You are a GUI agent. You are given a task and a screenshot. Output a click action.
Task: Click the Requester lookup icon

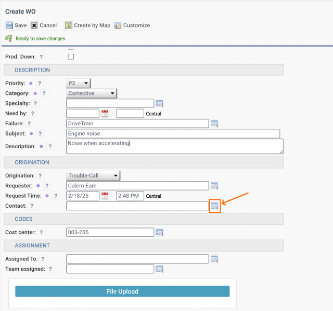click(214, 186)
